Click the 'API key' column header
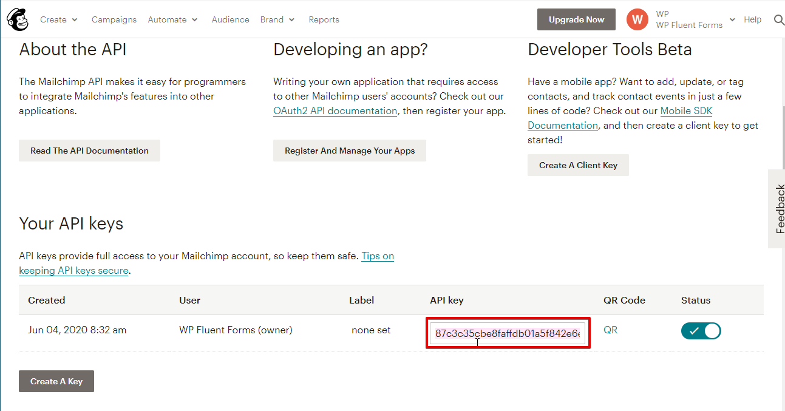The width and height of the screenshot is (785, 411). [x=447, y=301]
